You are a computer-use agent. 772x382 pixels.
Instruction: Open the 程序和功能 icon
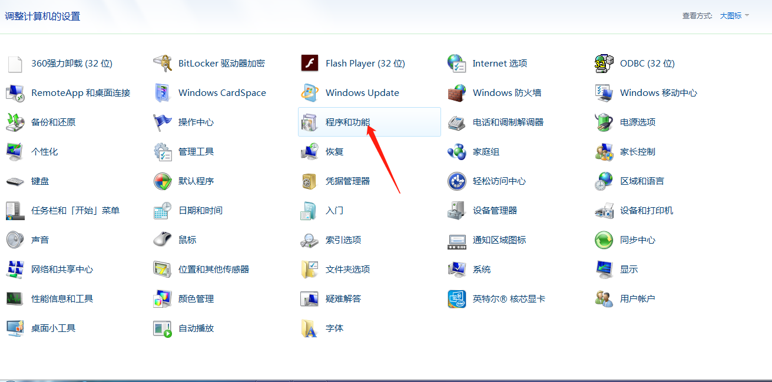(x=310, y=122)
